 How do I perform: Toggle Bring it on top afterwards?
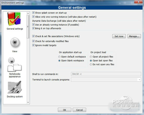[x=34, y=28]
